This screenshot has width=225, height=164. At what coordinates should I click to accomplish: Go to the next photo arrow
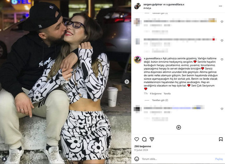[127, 82]
